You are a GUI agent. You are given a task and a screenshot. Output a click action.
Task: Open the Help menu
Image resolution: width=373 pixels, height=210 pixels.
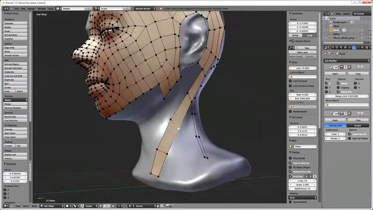(x=51, y=9)
